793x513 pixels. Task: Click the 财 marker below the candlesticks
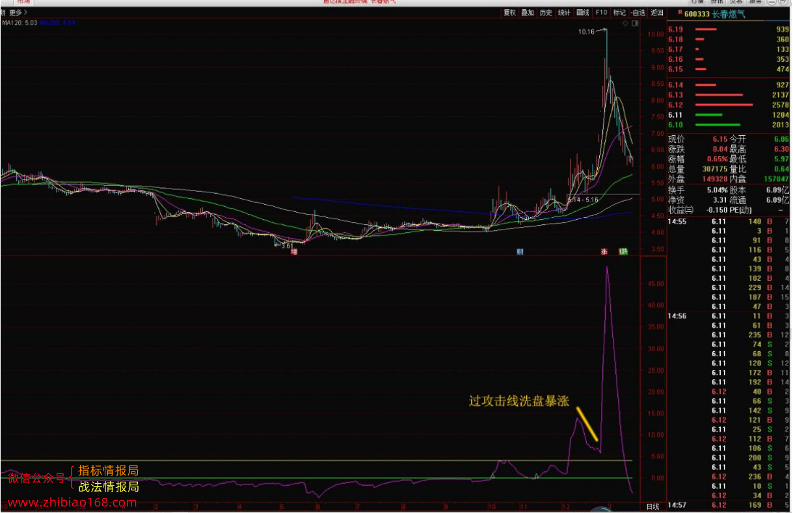[x=520, y=252]
